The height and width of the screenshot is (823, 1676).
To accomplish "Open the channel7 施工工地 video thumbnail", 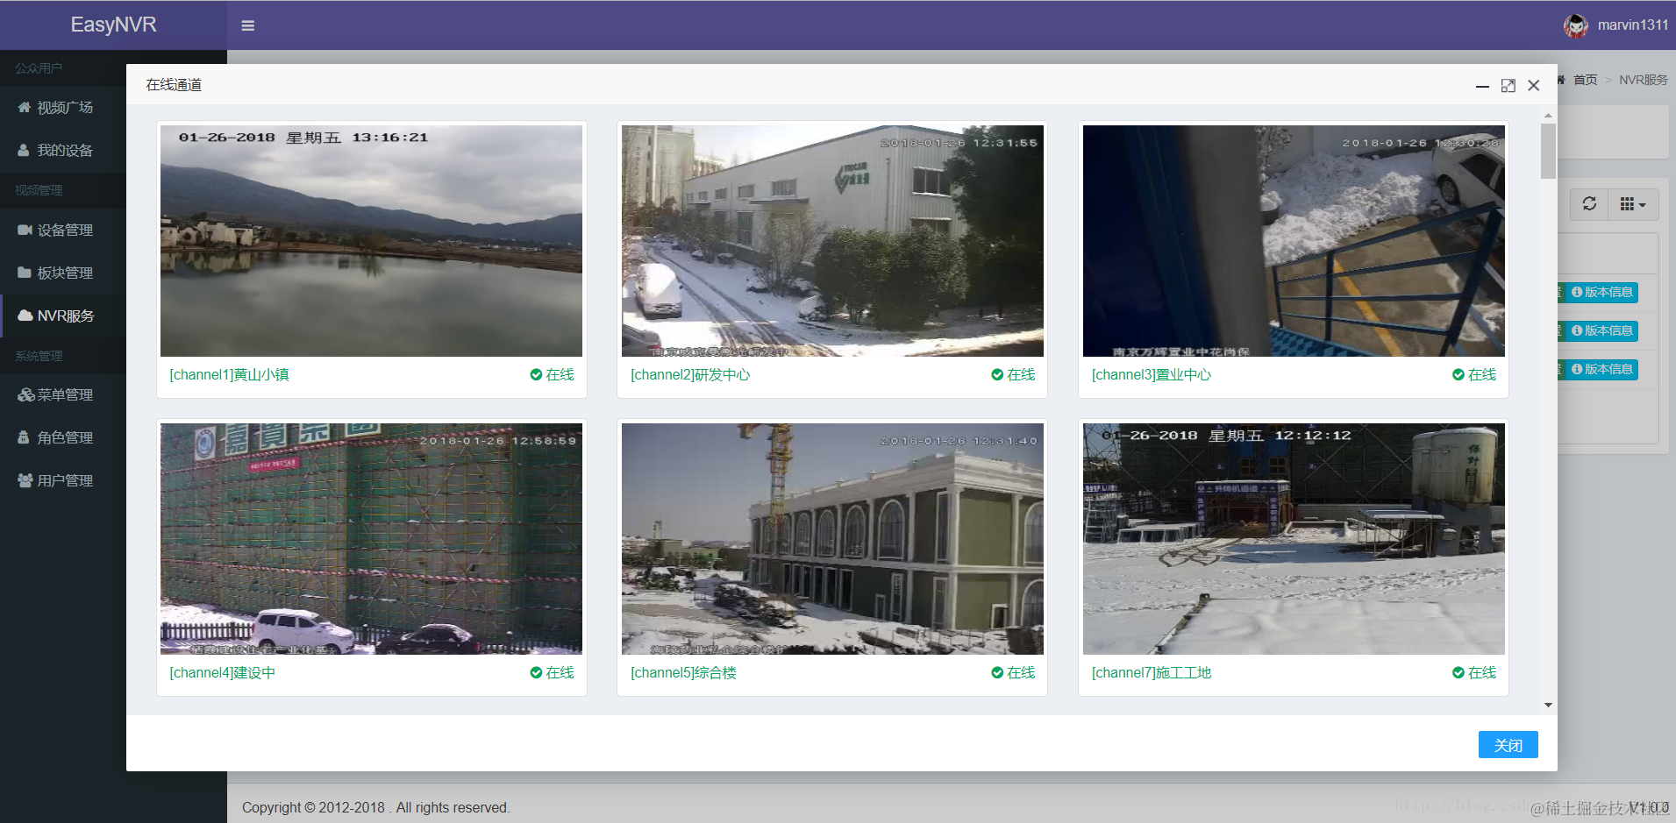I will pyautogui.click(x=1294, y=539).
